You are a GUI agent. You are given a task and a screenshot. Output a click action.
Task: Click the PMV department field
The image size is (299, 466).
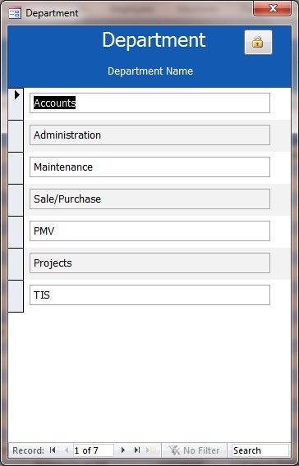tap(149, 231)
